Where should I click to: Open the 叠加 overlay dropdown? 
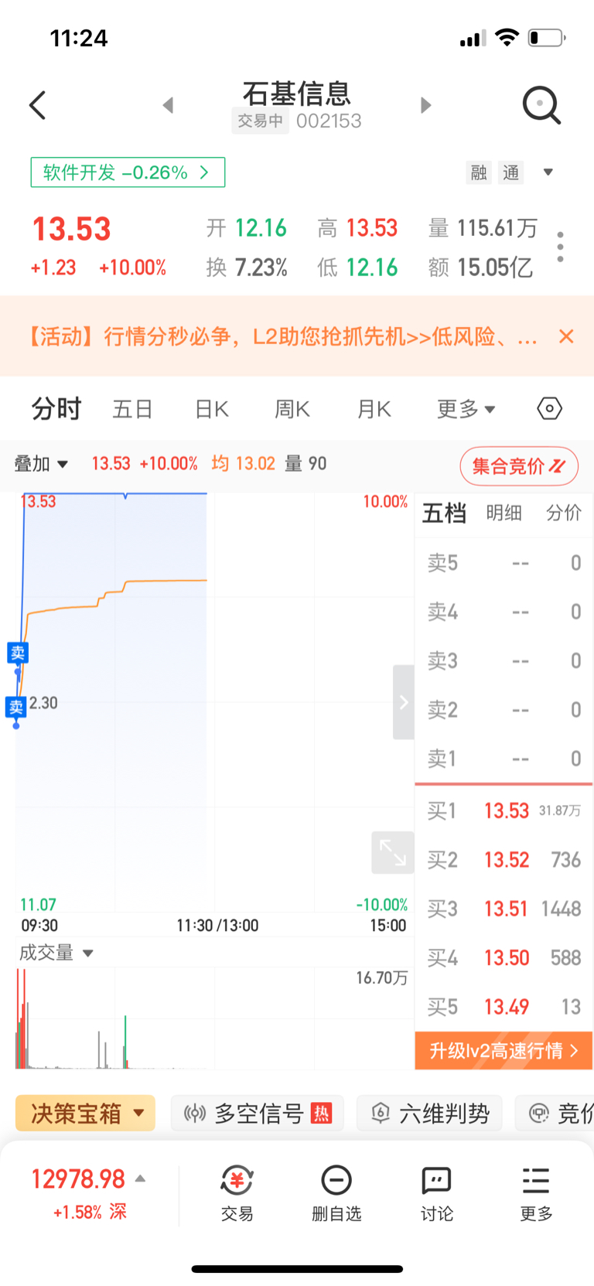click(41, 464)
